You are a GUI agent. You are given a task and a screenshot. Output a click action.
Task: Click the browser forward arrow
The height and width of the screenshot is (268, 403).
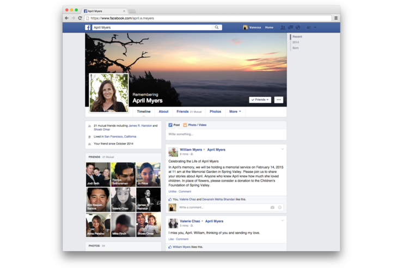[x=74, y=18]
